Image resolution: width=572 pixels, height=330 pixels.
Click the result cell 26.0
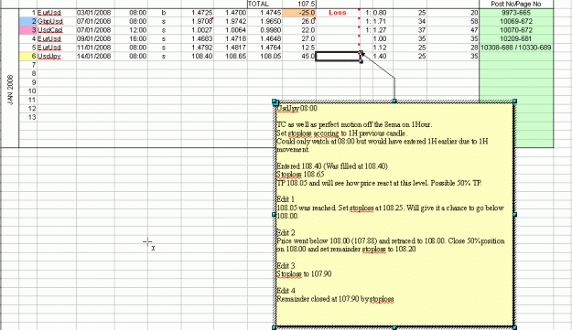299,22
